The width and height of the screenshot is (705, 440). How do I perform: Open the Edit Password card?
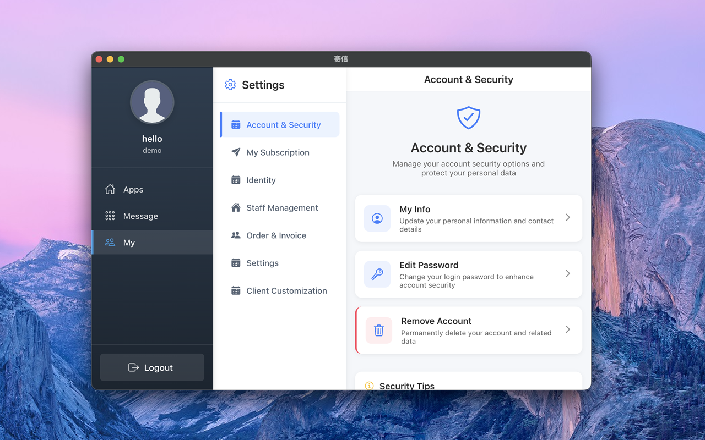(469, 274)
